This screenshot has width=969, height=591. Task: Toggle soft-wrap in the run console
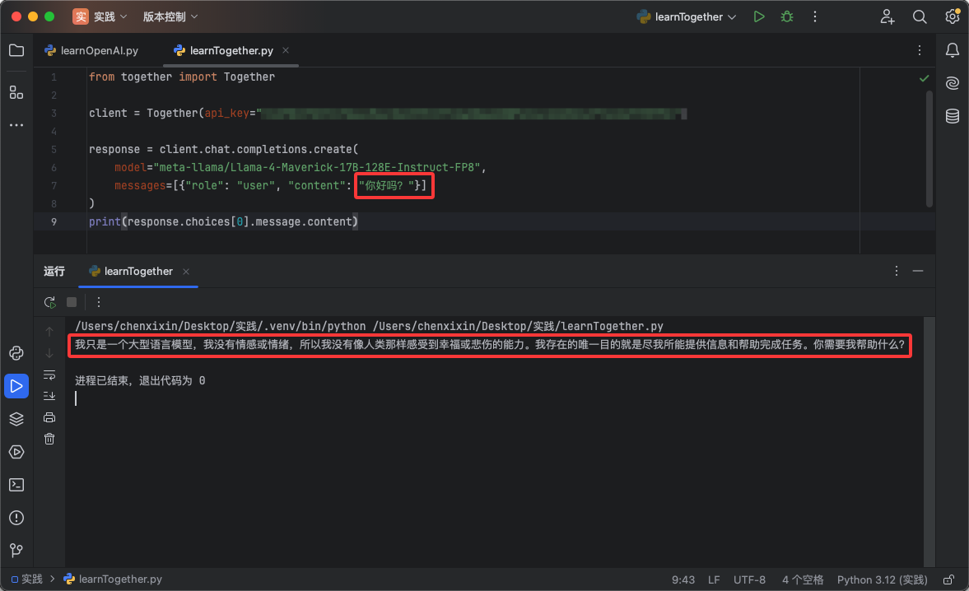[x=49, y=375]
